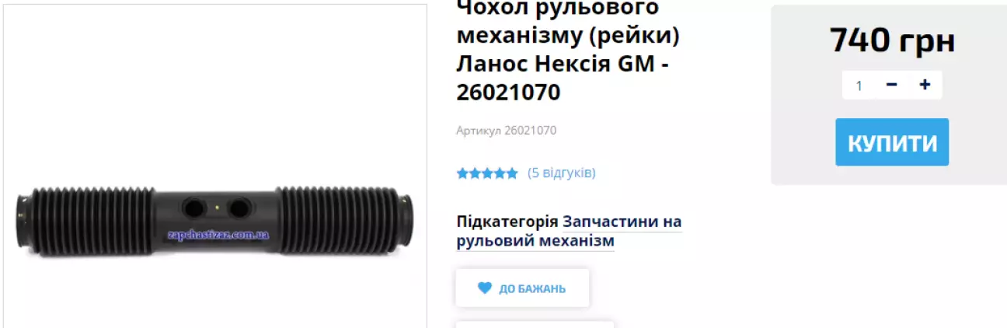Viewport: 1007px width, 328px height.
Task: Decrease quantity with the minus icon
Action: (891, 85)
